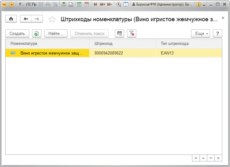Move up one record in list
Screen dimensions: 230x167
click(203, 158)
